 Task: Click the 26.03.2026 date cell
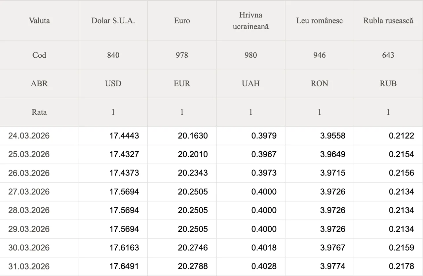[x=29, y=173]
